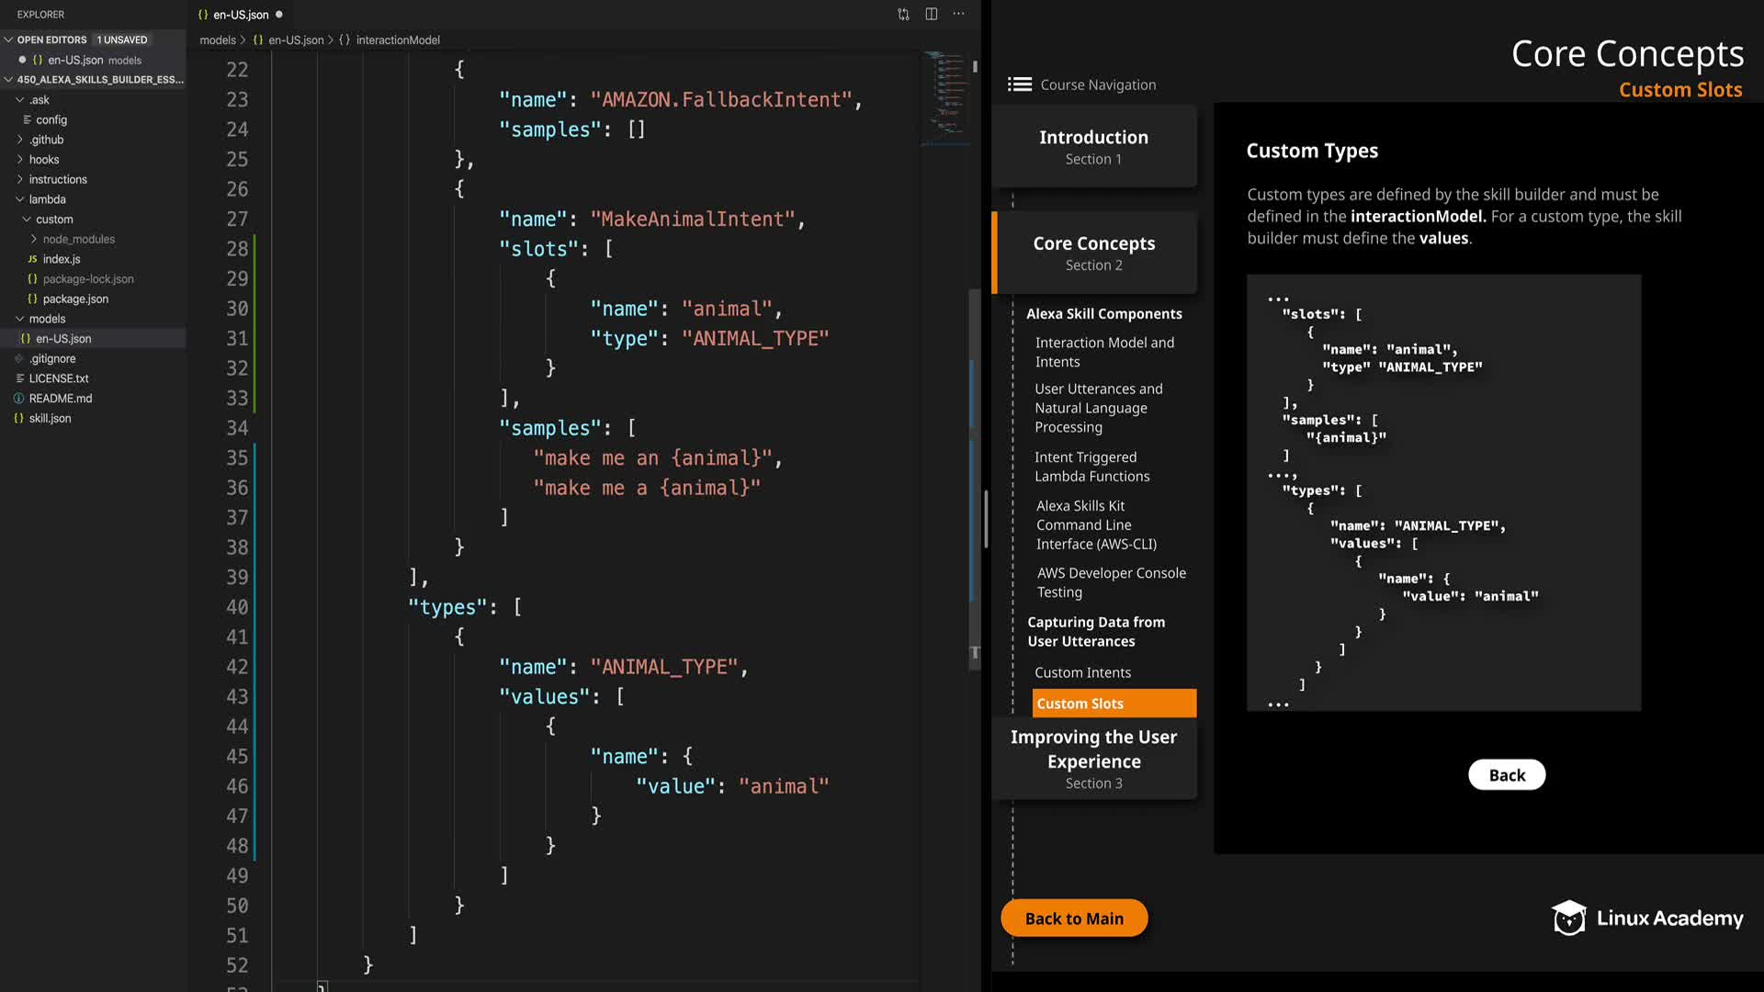Collapse the models folder
The height and width of the screenshot is (992, 1764).
[x=20, y=319]
